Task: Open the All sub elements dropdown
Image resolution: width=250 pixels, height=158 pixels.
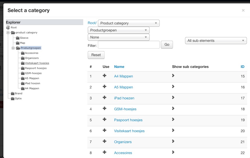Action: 216,41
